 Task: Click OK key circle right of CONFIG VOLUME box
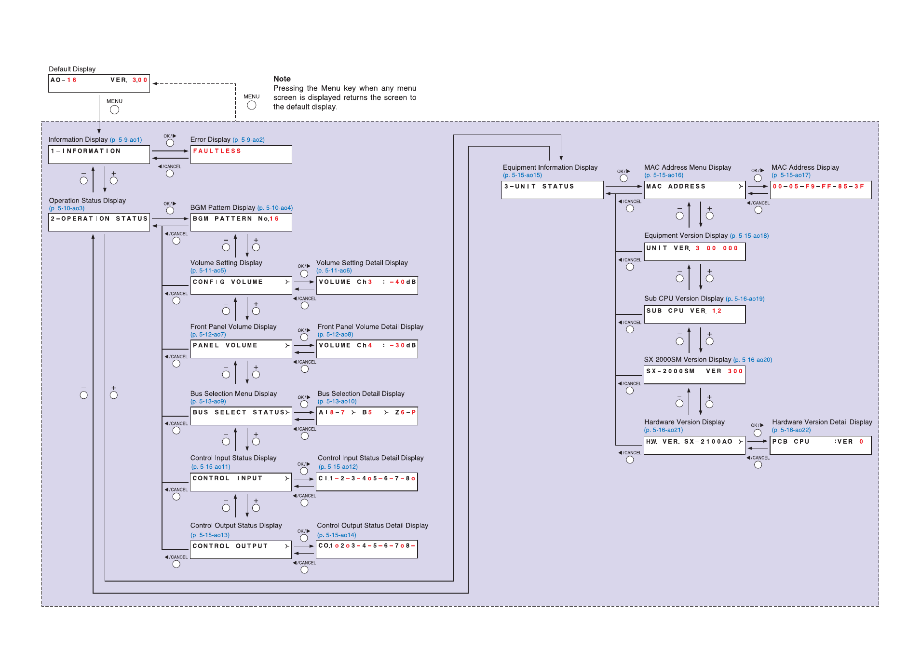point(304,273)
